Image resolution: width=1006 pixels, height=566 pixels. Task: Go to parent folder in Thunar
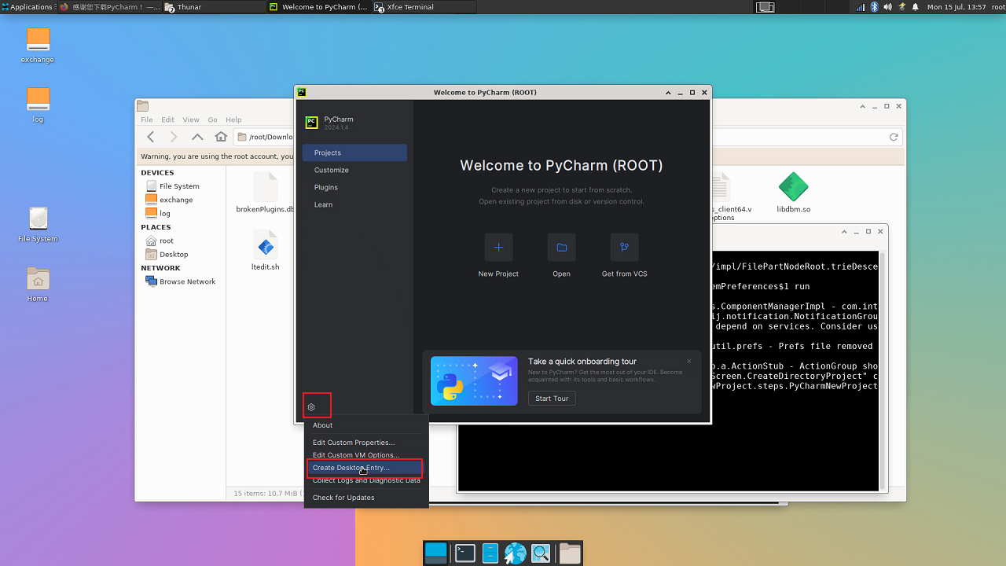pyautogui.click(x=197, y=137)
